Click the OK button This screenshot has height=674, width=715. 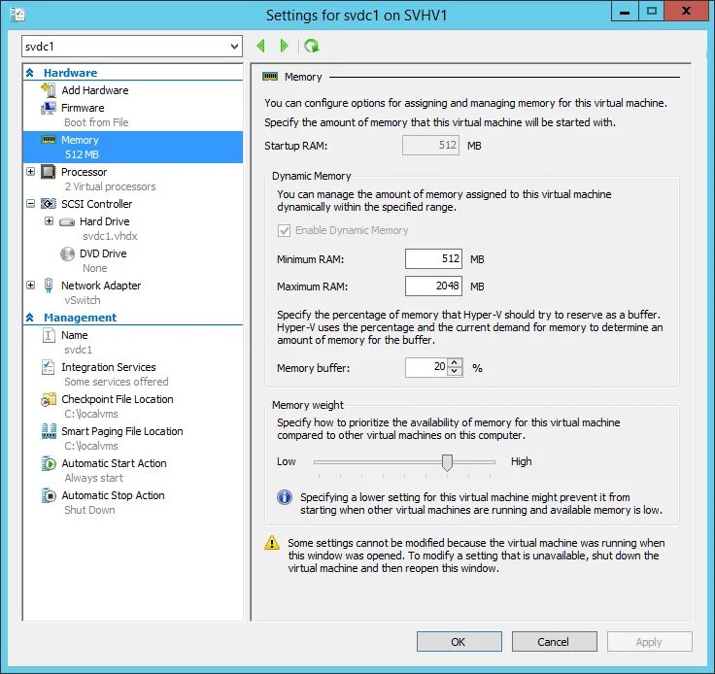460,642
